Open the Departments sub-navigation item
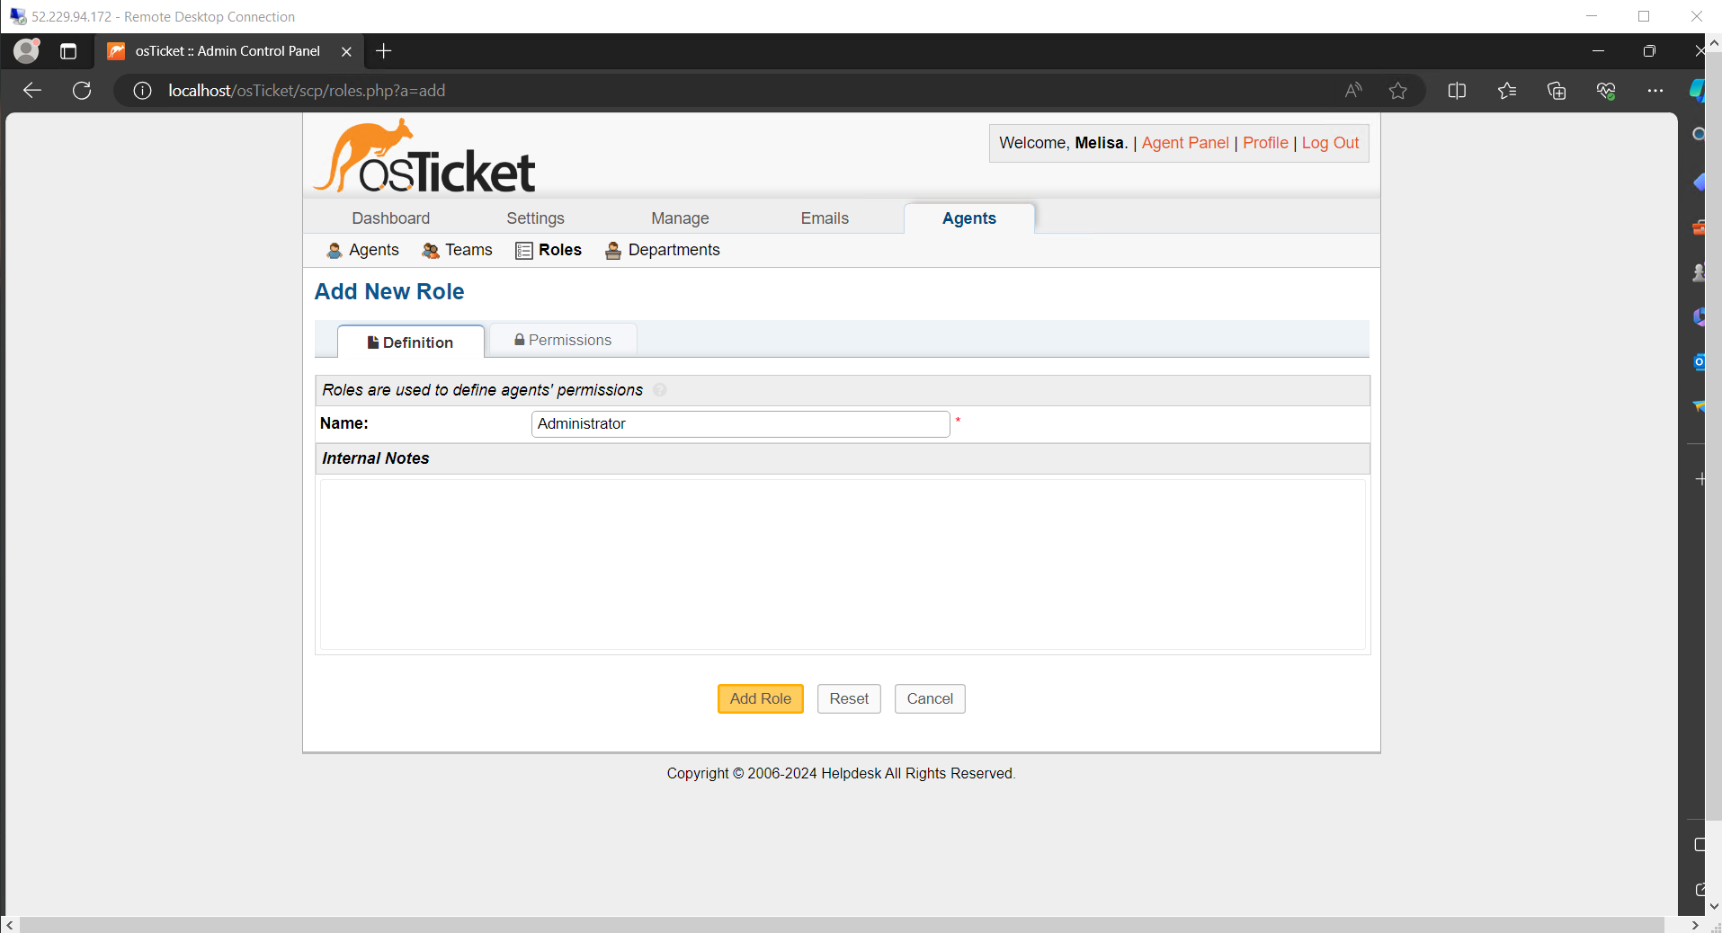Screen dimensions: 1722x933 (x=663, y=250)
